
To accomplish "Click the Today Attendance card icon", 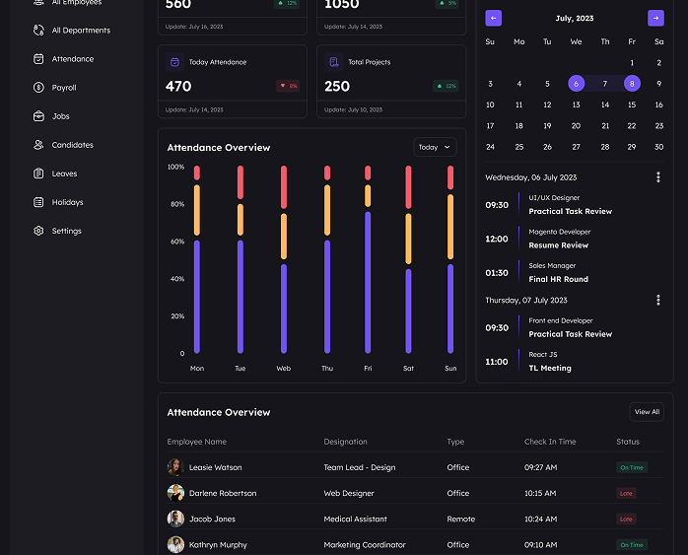I will pos(174,62).
